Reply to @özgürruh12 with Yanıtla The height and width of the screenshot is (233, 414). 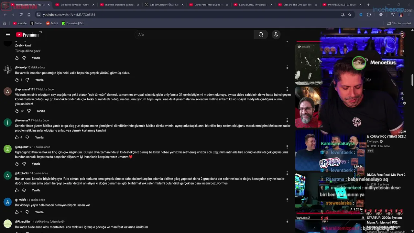tap(36, 164)
